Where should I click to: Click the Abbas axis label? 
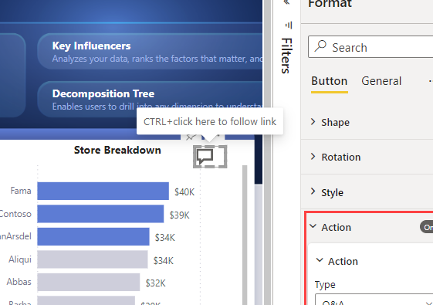19,282
